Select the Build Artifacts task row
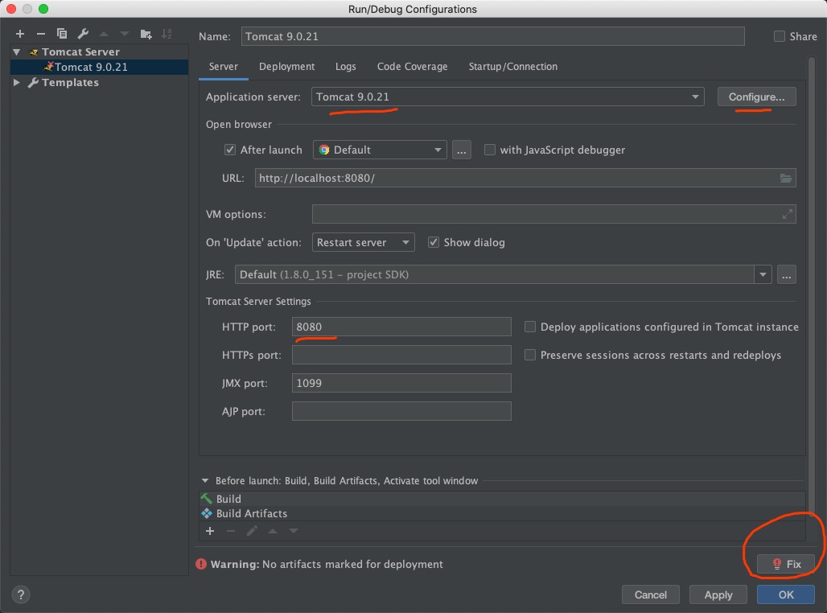The width and height of the screenshot is (827, 613). 502,513
